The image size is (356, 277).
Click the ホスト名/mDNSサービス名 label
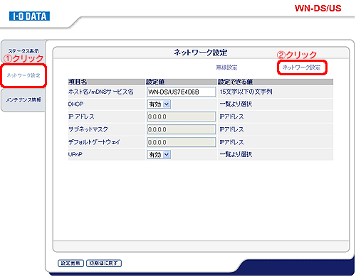tap(101, 92)
